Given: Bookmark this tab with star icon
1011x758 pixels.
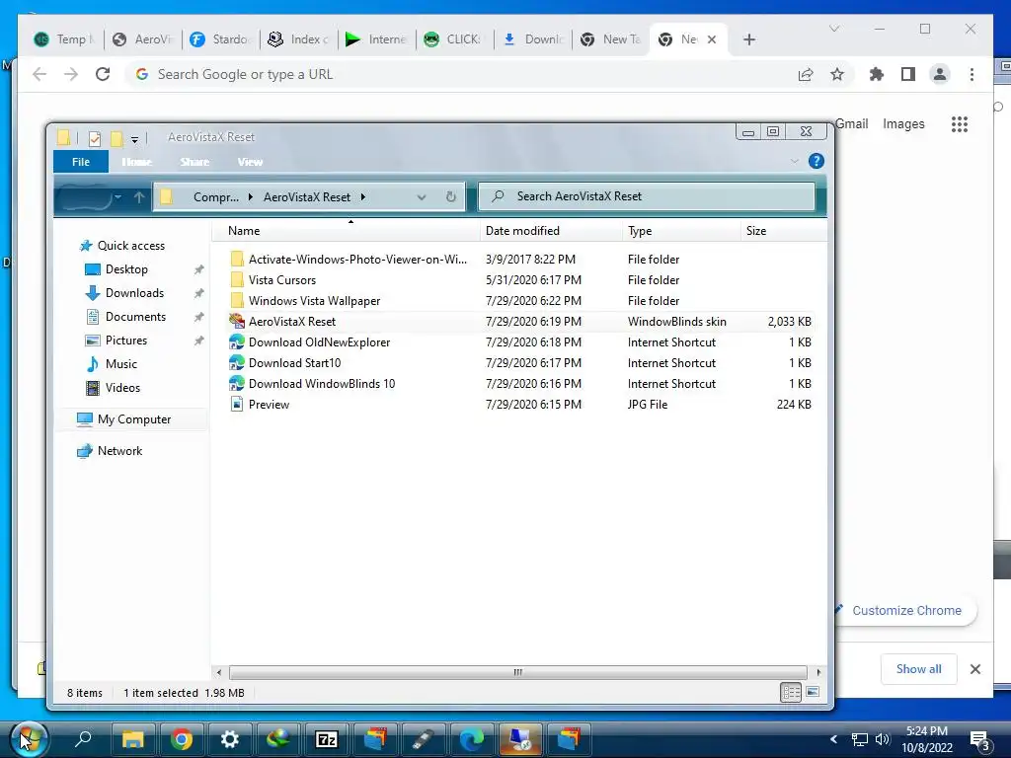Looking at the screenshot, I should (837, 74).
